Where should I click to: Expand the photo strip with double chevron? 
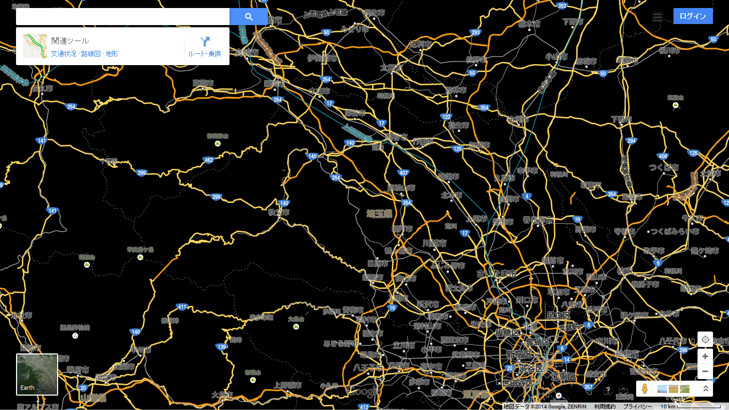(705, 389)
